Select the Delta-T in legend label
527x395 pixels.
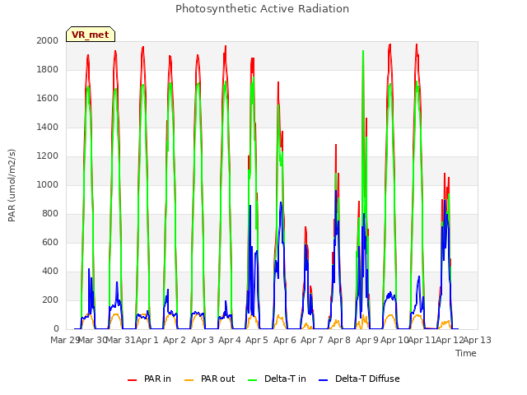tap(285, 379)
